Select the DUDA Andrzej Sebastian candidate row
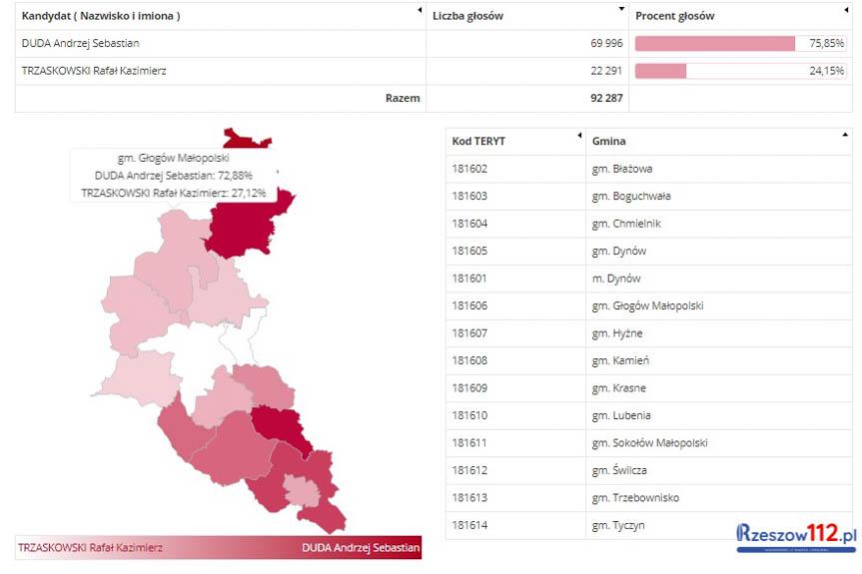 [81, 43]
